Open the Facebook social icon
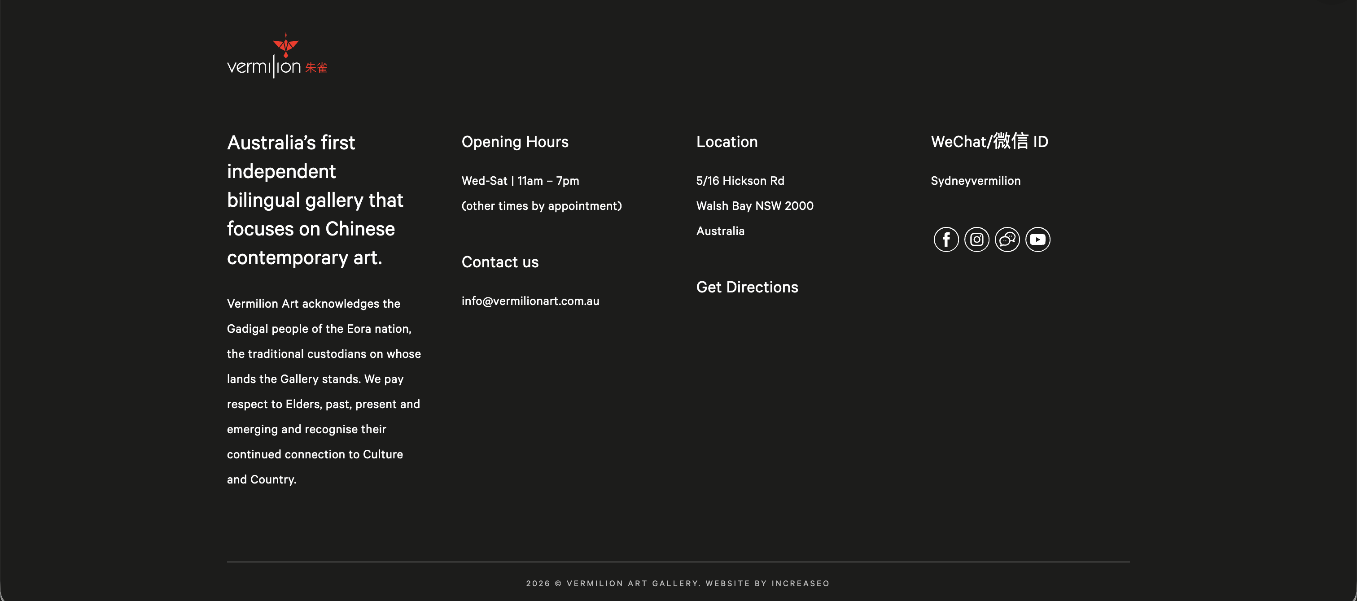The width and height of the screenshot is (1357, 601). (x=946, y=240)
